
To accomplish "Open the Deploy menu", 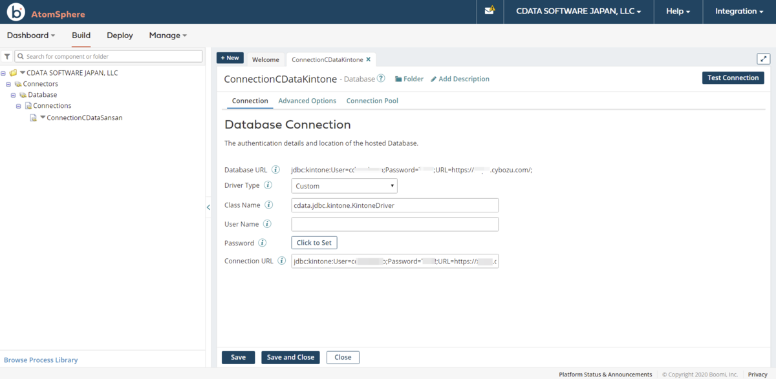I will click(x=120, y=36).
